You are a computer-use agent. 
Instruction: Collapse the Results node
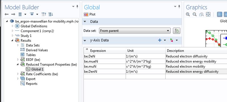point(12,41)
